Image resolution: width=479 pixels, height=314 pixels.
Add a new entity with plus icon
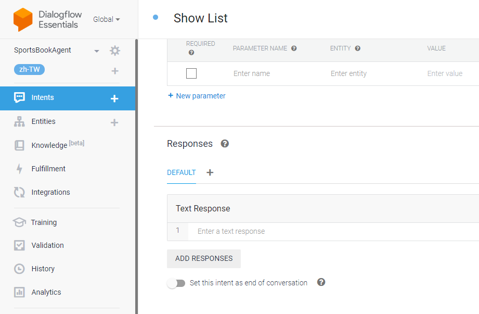pyautogui.click(x=114, y=122)
